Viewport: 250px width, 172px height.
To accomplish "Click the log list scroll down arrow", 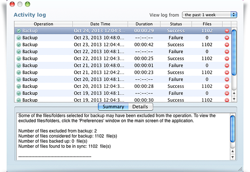I will tap(234, 99).
